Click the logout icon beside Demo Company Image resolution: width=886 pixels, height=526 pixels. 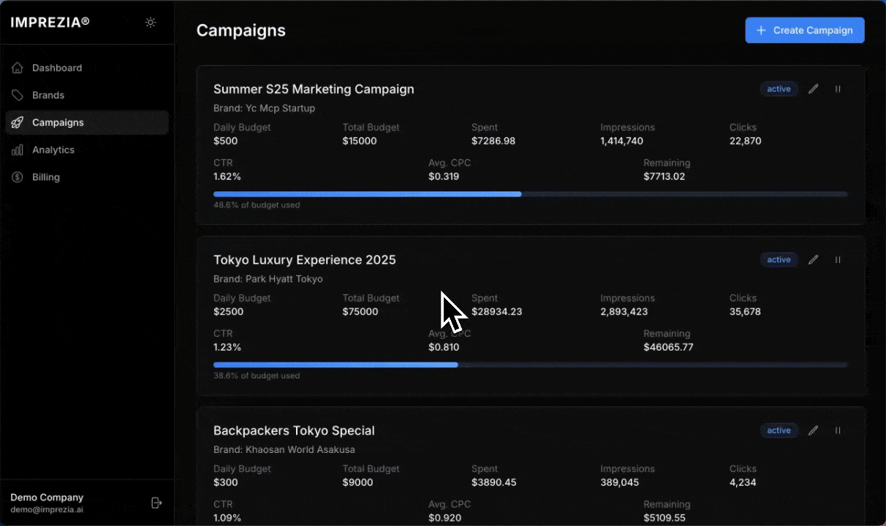click(x=156, y=503)
